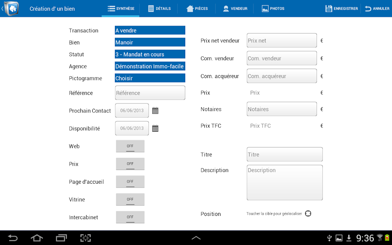This screenshot has height=245, width=392.
Task: Open the Transaction dropdown showing A vendre
Action: [150, 30]
